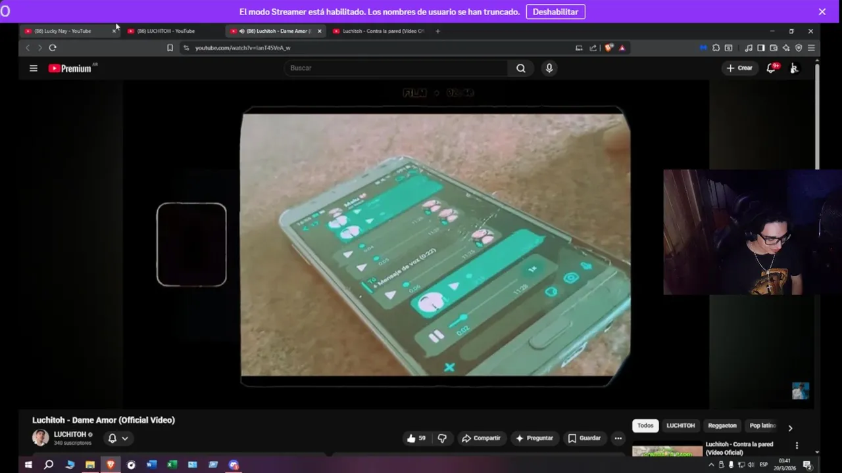Image resolution: width=842 pixels, height=473 pixels.
Task: Click the Dame Amor video player
Action: point(416,244)
